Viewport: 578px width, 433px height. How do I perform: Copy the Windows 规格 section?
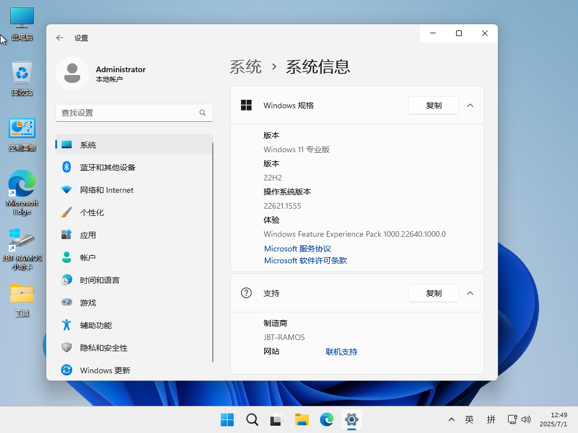433,105
